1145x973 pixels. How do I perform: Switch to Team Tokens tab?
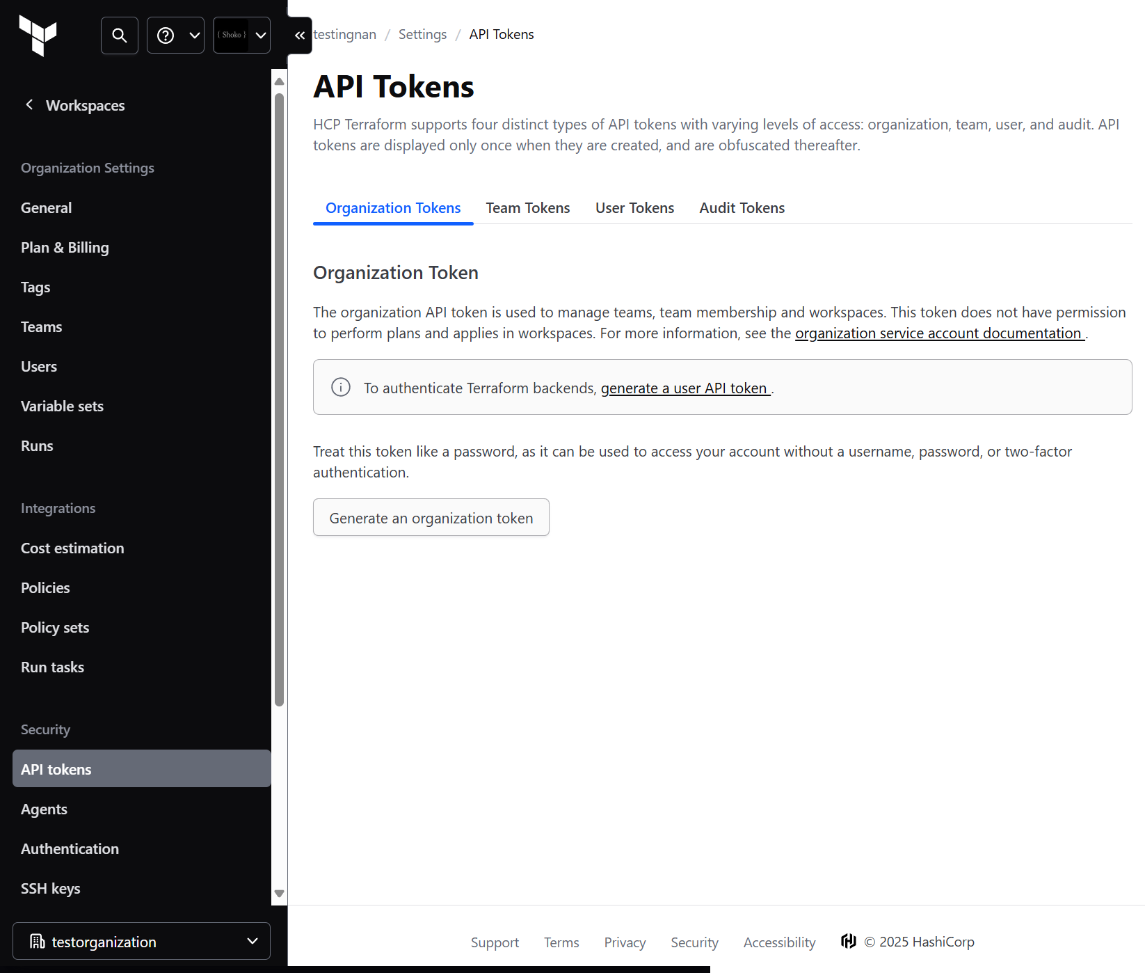(x=528, y=207)
